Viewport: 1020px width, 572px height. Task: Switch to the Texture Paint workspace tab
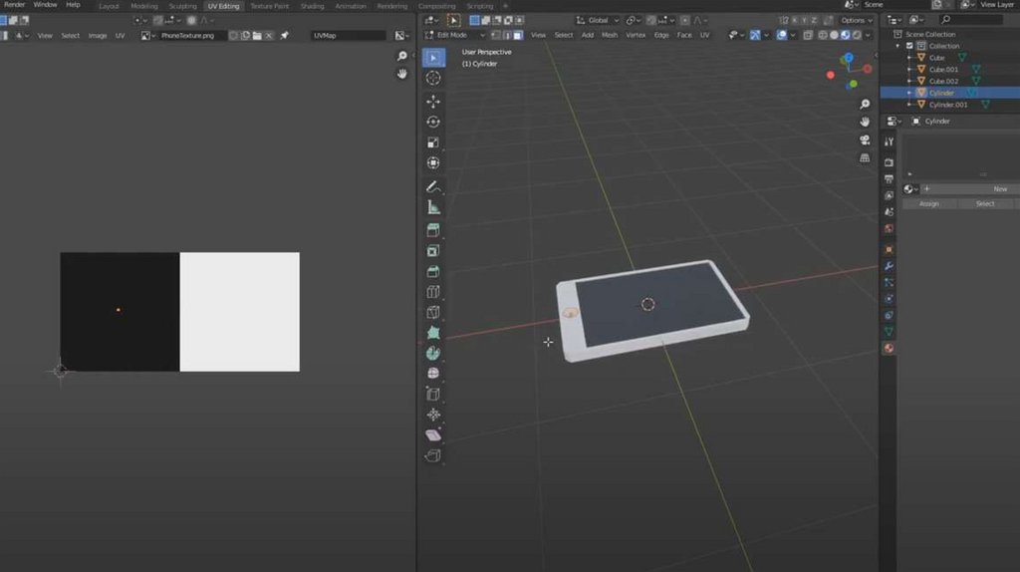pyautogui.click(x=269, y=6)
